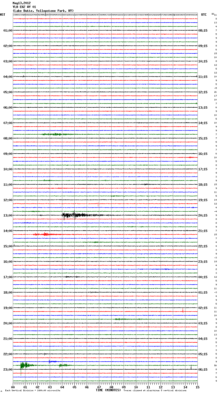
Task: Click the 22:15 UTC time label
Action: (x=203, y=246)
